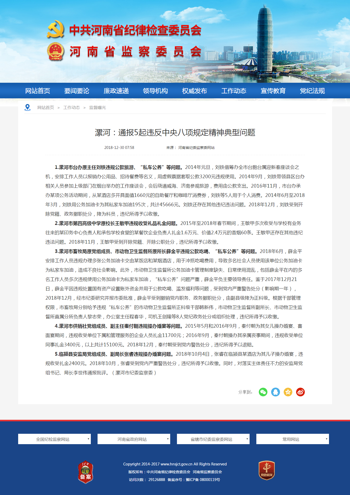Click the 党政机关 badge icon

click(x=267, y=470)
